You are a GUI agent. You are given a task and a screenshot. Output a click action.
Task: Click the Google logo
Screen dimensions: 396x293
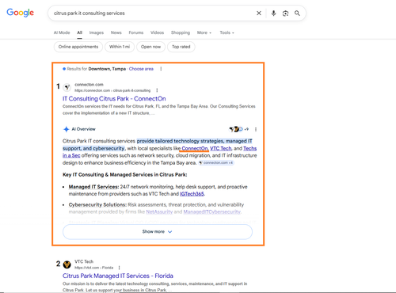pos(20,13)
